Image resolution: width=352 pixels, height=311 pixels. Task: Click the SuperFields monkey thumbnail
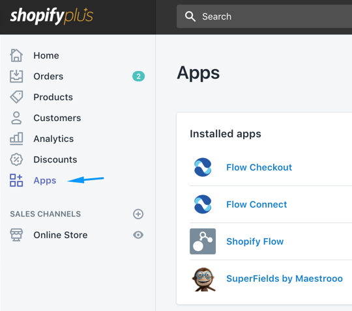coord(203,279)
